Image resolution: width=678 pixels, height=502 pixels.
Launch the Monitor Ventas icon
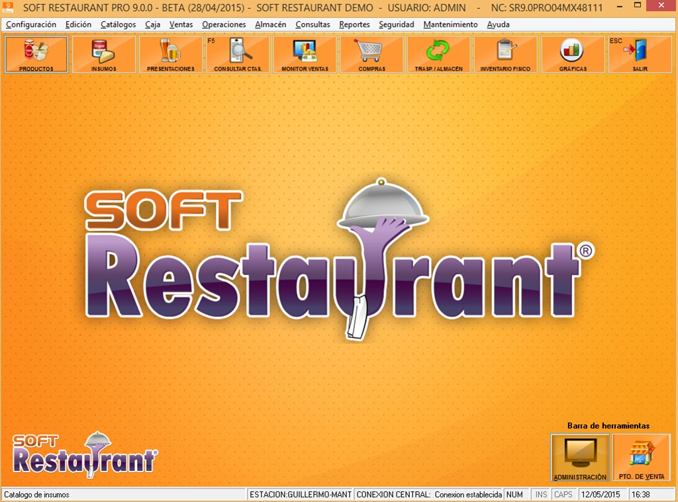(305, 54)
